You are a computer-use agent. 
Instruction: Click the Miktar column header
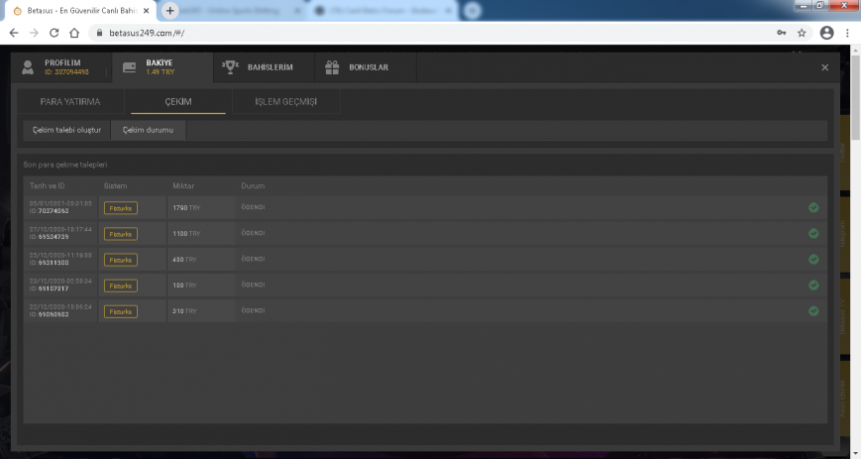(183, 185)
